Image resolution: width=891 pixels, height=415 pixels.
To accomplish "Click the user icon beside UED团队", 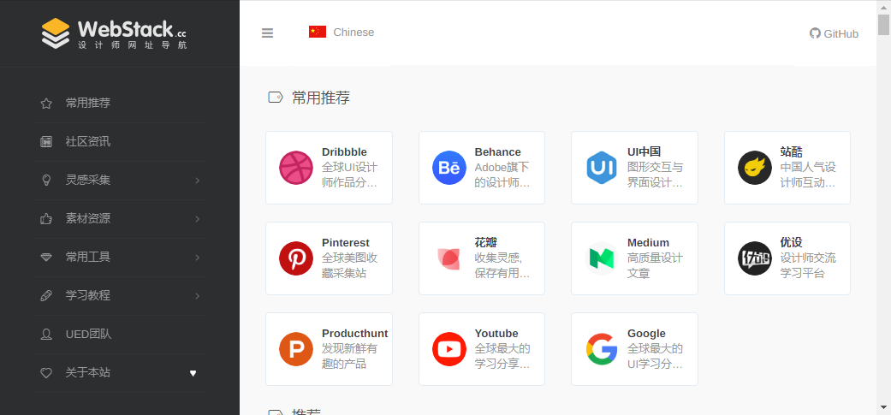I will [46, 335].
